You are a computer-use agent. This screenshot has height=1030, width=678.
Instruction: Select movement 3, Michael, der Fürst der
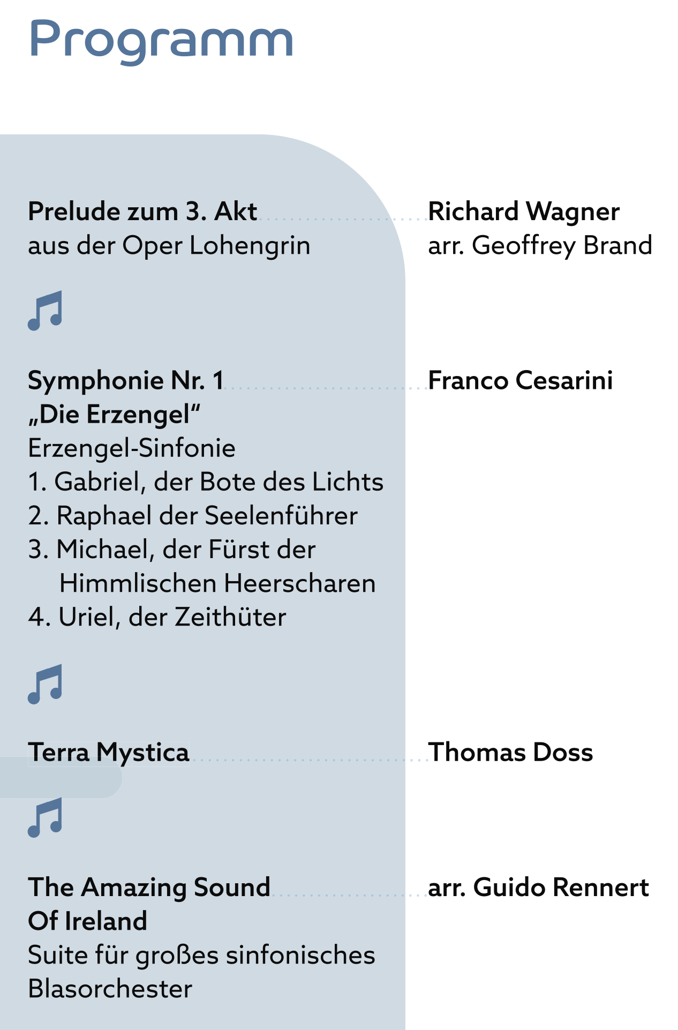pos(172,550)
